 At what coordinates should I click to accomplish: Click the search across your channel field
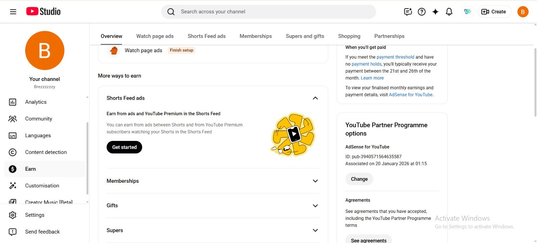point(268,12)
